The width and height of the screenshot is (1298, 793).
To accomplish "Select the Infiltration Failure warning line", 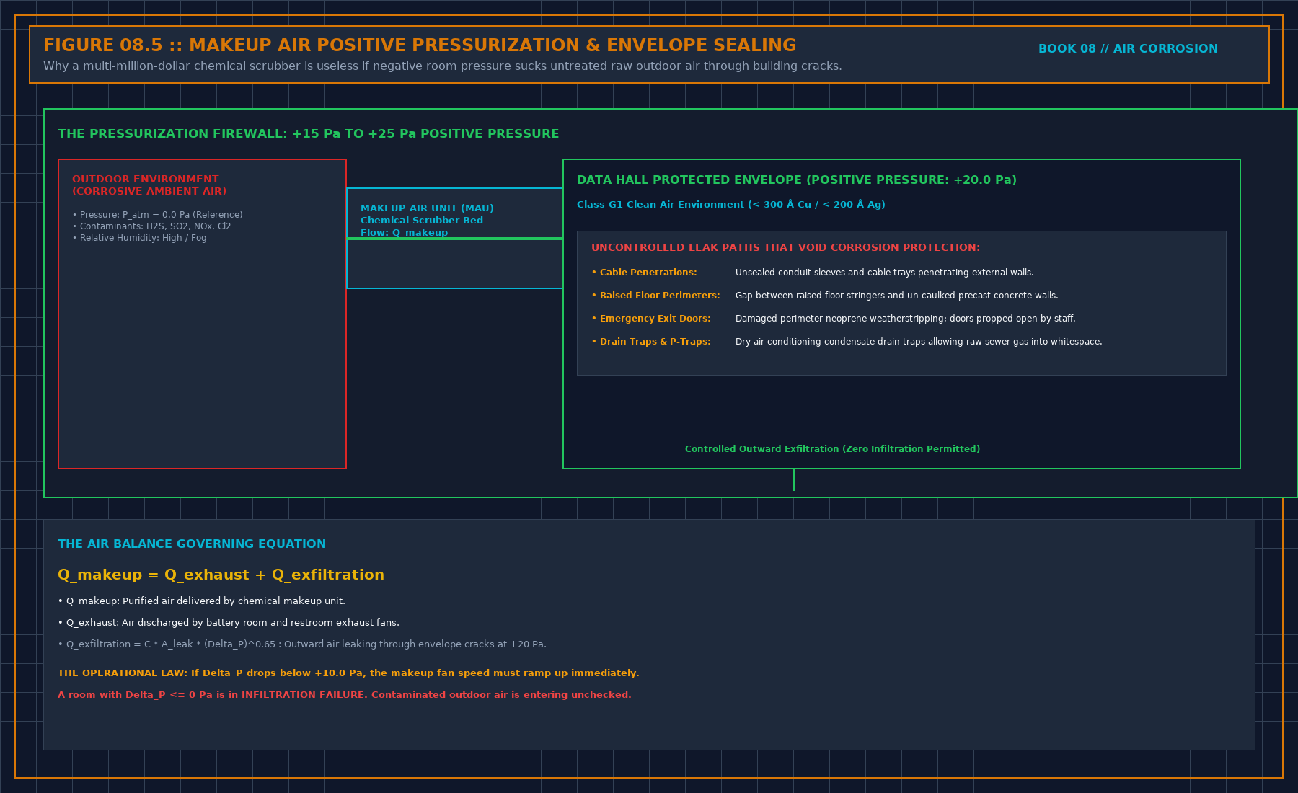I will tap(345, 695).
